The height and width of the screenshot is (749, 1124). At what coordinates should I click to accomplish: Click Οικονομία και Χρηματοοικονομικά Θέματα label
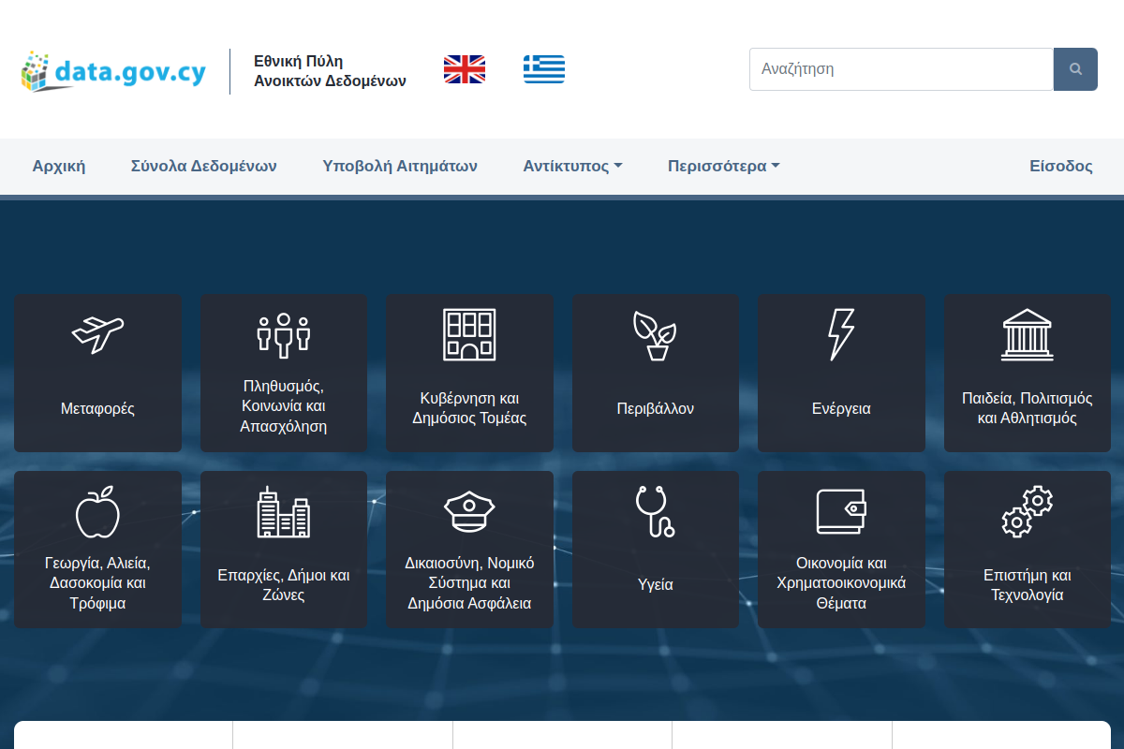pyautogui.click(x=841, y=583)
